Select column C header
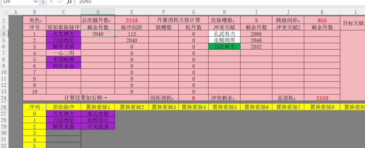The height and width of the screenshot is (148, 365). click(64, 12)
